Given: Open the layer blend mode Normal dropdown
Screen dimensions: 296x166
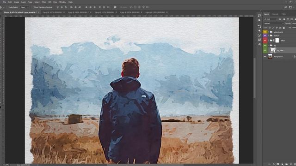Looking at the screenshot, I should (x=273, y=24).
